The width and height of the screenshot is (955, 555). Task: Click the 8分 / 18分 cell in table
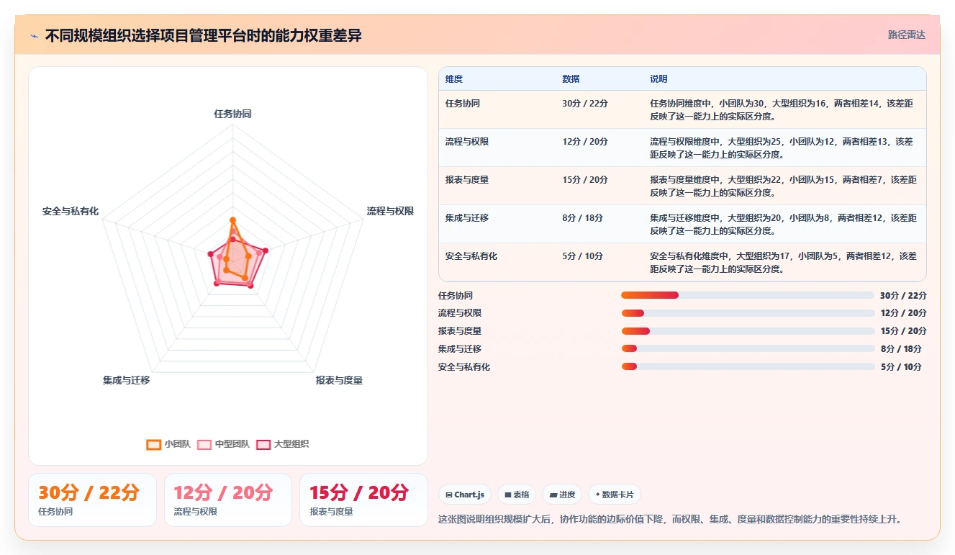point(583,218)
